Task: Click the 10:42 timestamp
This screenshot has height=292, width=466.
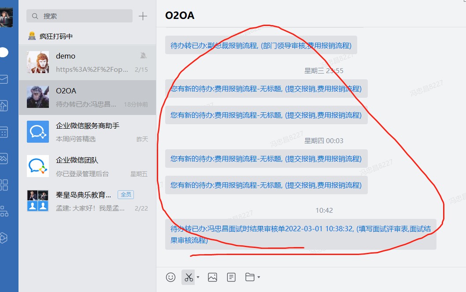Action: (324, 211)
